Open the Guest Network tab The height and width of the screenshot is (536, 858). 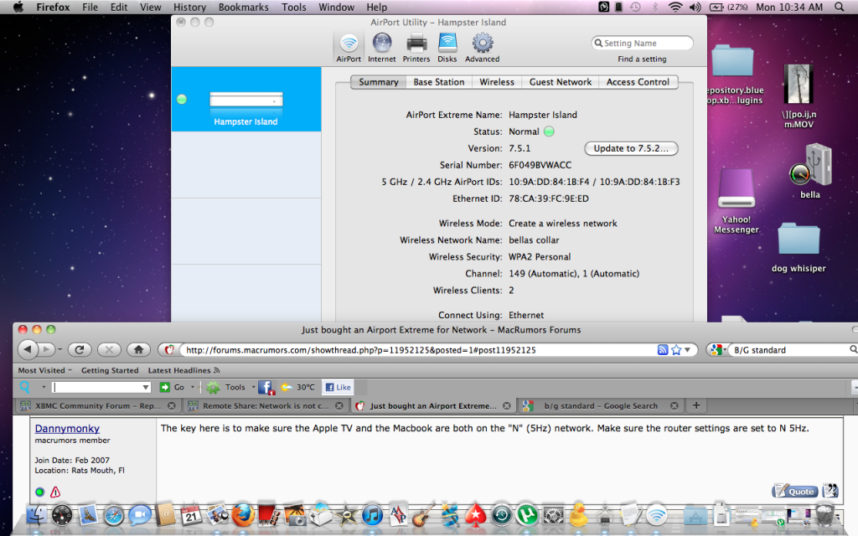point(561,82)
